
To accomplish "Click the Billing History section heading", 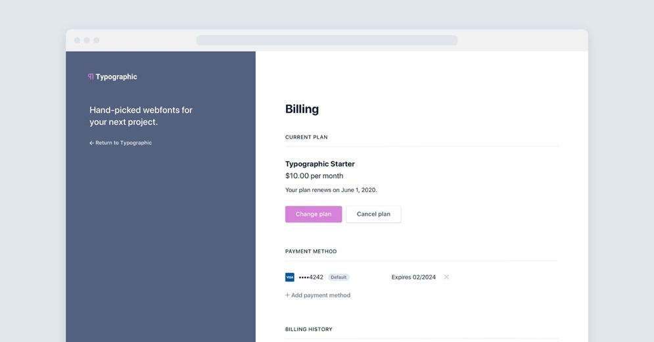I will coord(309,329).
